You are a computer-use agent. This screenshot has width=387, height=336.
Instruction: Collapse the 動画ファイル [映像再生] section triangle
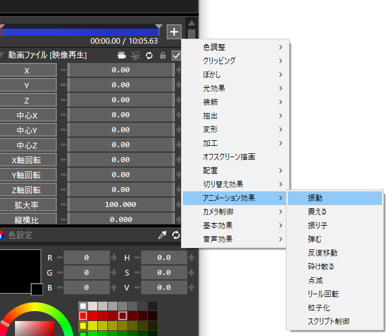point(1,55)
